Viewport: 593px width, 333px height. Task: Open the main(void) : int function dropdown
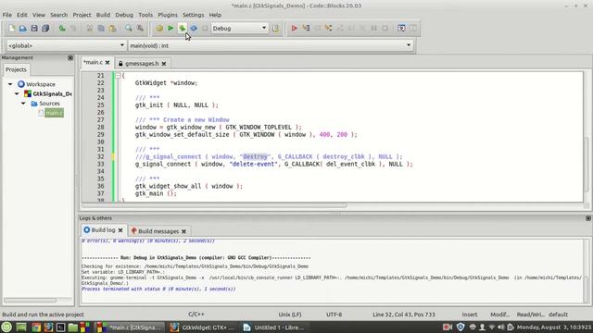click(x=271, y=45)
